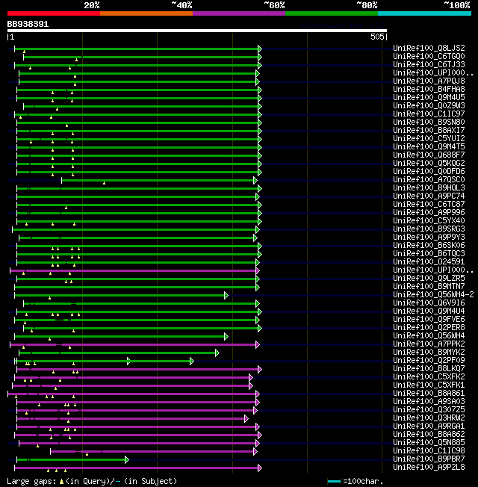Open hit UniRef100_A9P996
Viewport: 478px width, 487px height.
click(429, 212)
